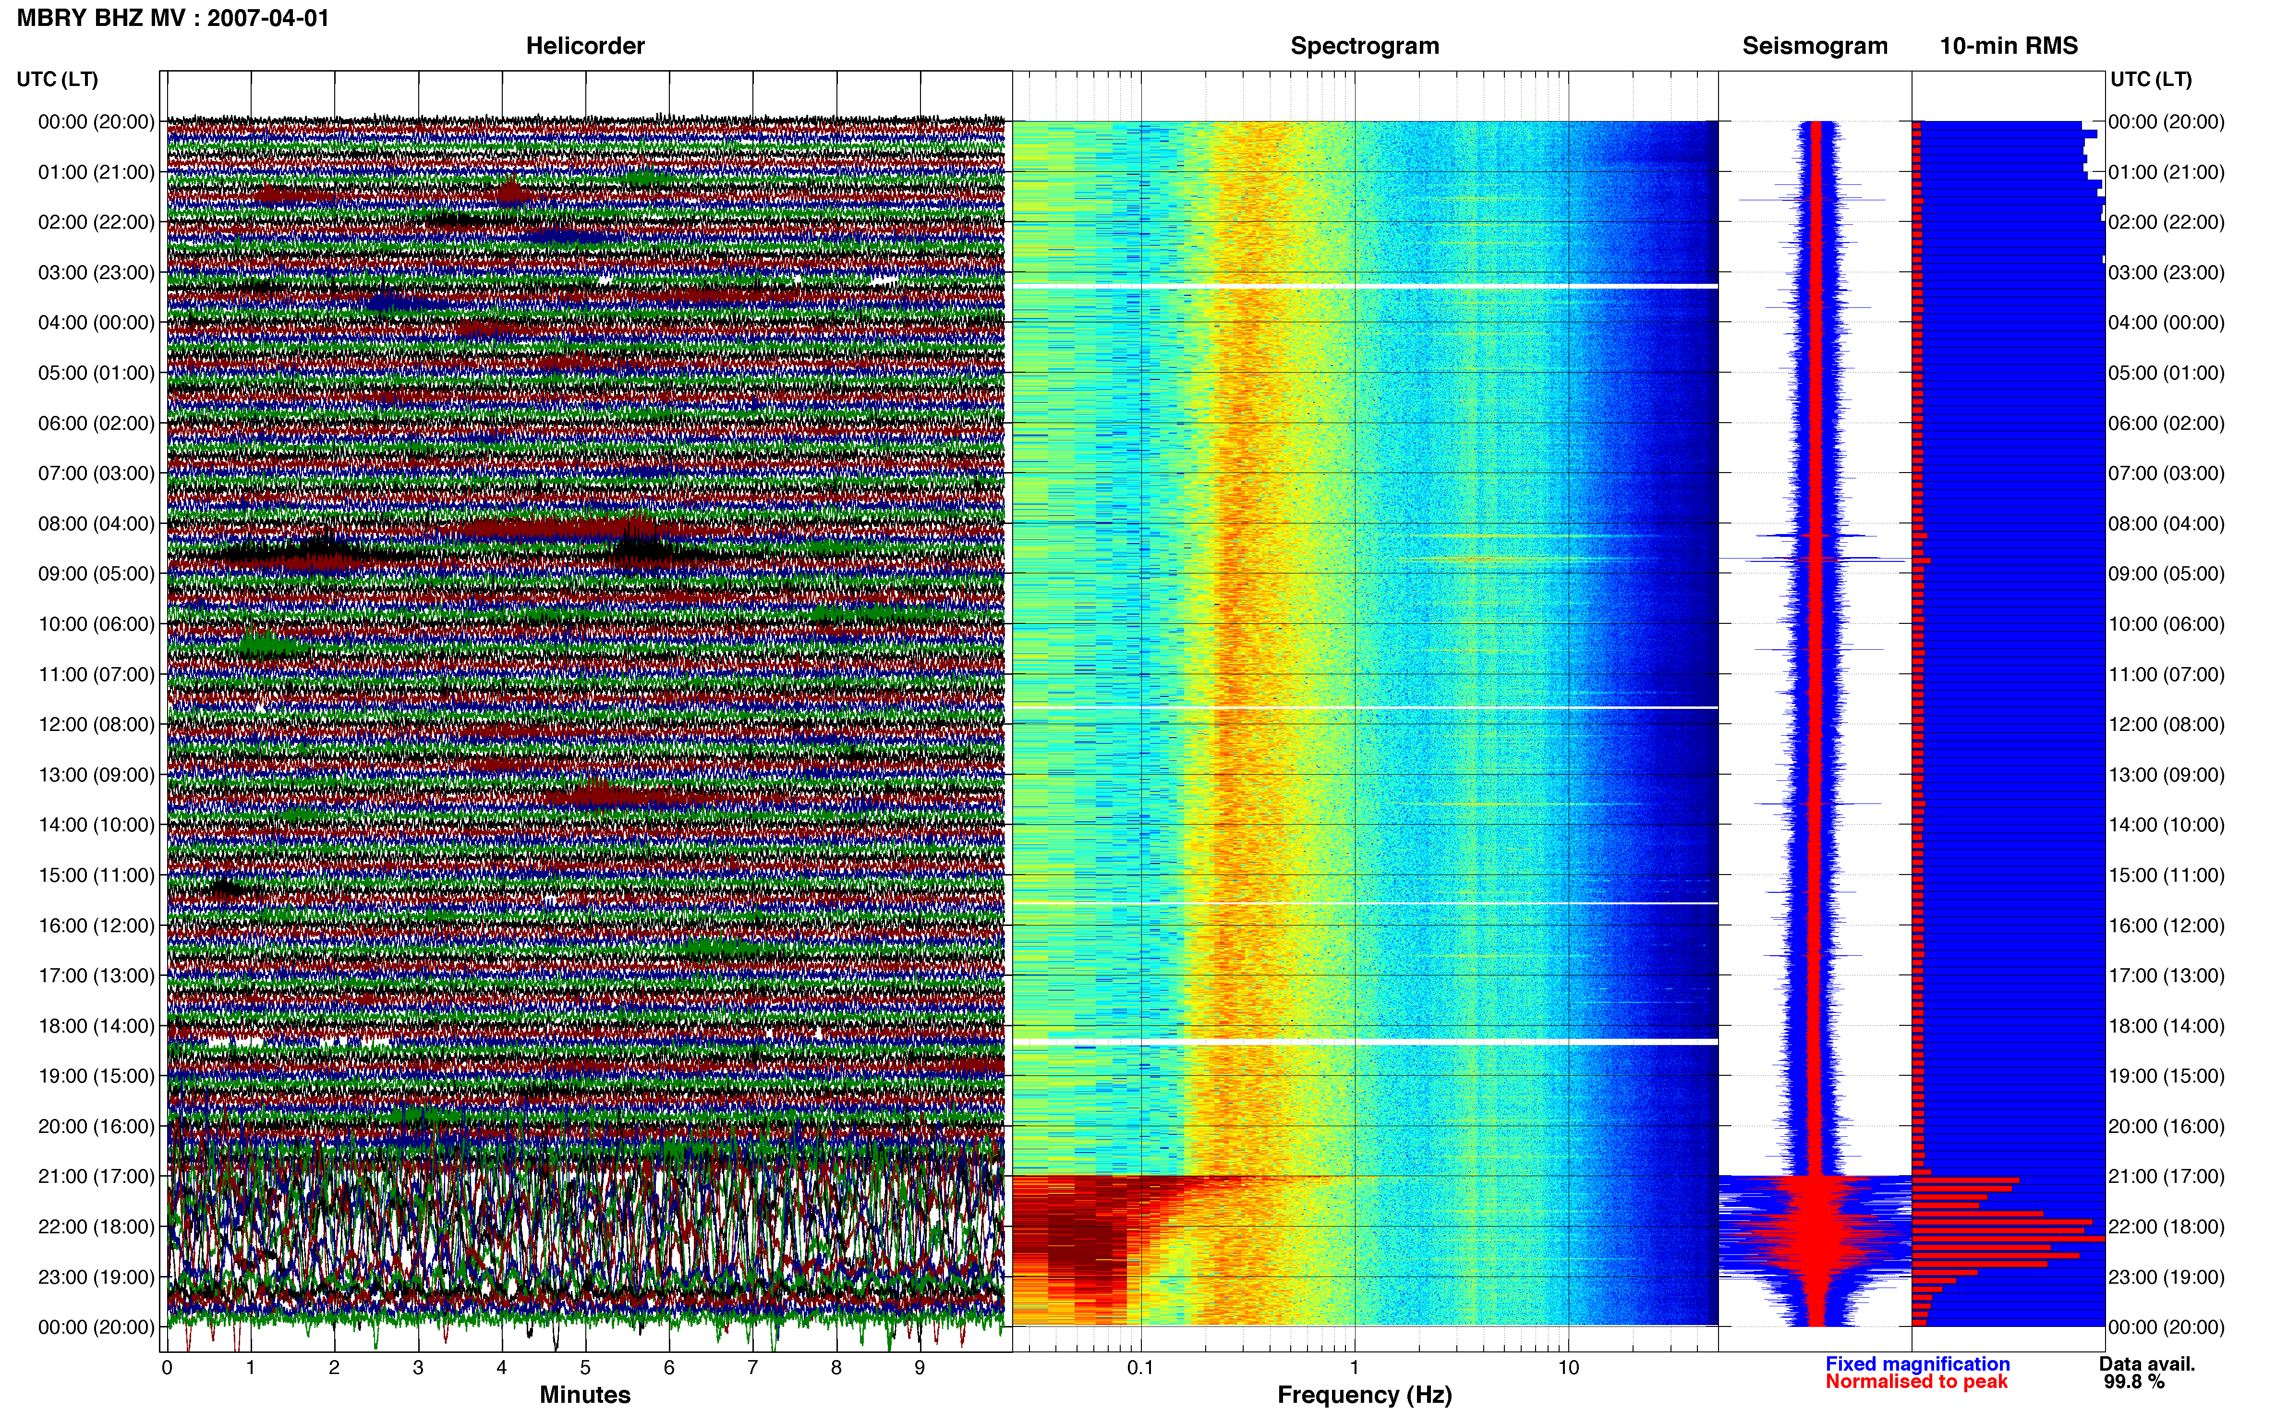Click spectrogram frequency tick label '1'

pos(1355,1368)
